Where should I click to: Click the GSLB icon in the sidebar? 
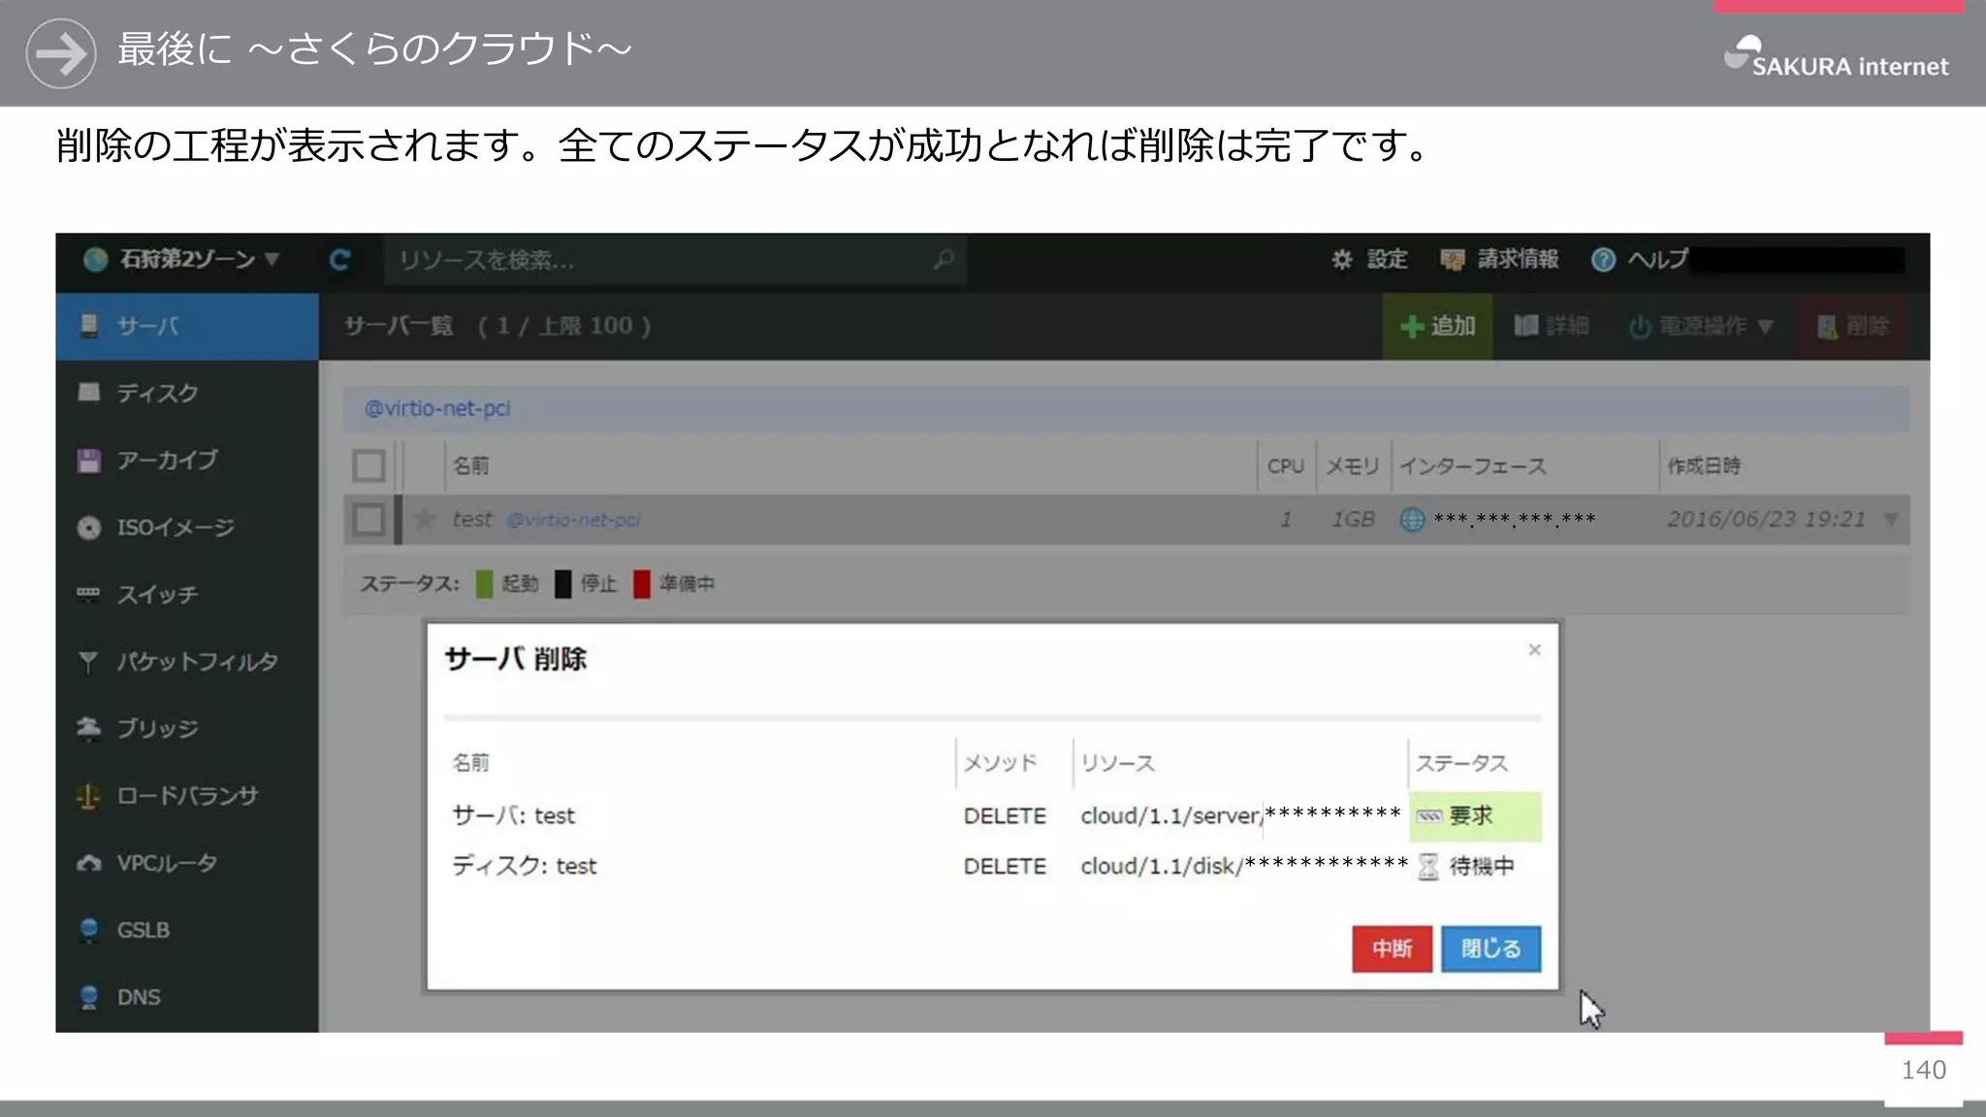(88, 930)
